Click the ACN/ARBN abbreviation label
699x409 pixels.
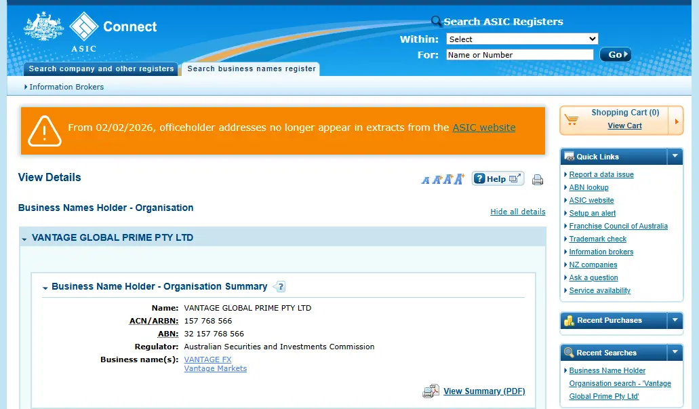[x=154, y=321]
